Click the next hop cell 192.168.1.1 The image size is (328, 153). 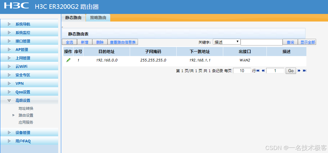tap(200, 60)
